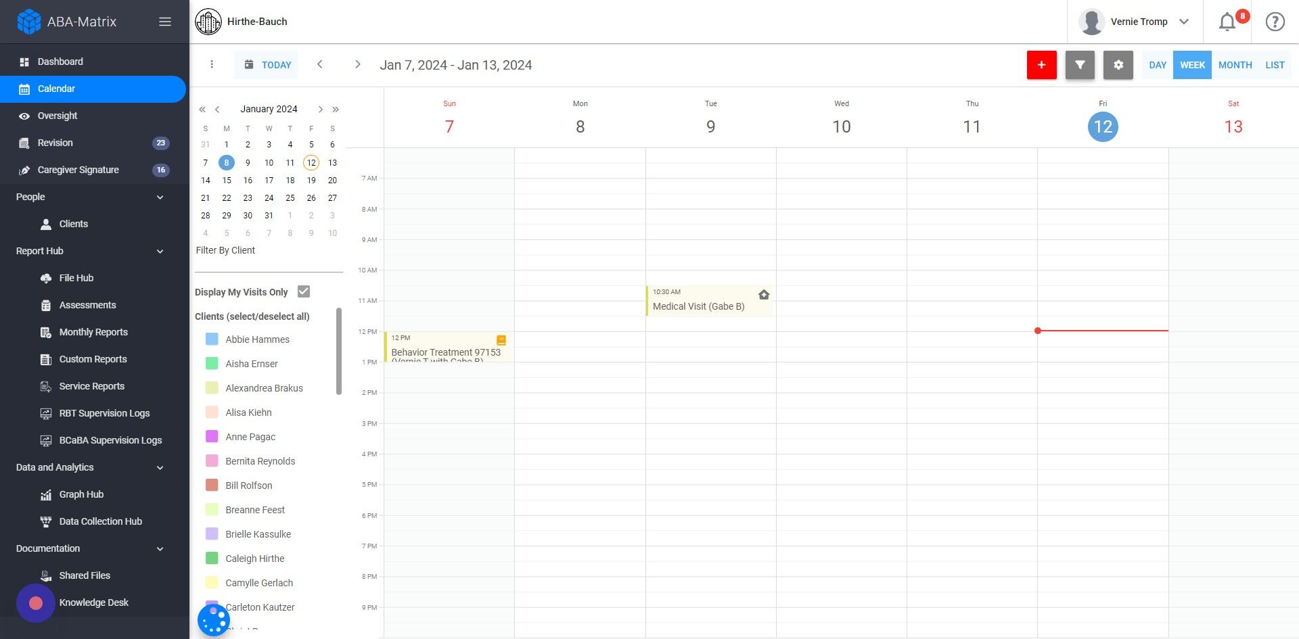Click orange note icon on Behavior Treatment event

point(501,340)
